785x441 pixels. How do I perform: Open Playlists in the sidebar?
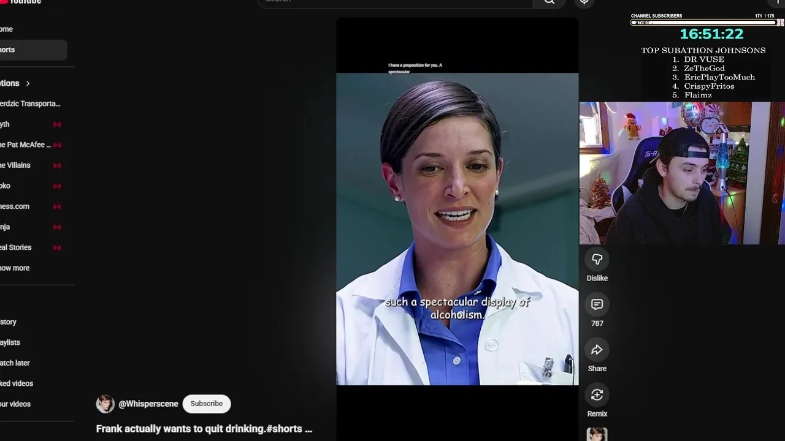tap(34, 342)
